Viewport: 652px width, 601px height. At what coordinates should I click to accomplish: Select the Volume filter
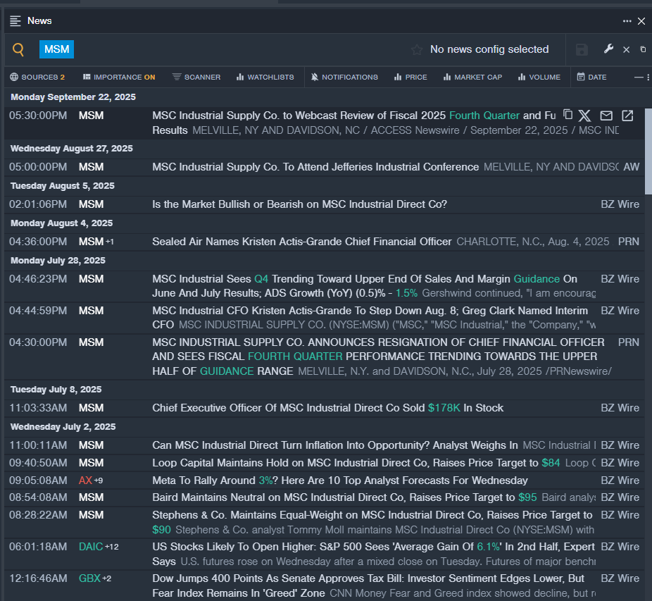tap(539, 77)
